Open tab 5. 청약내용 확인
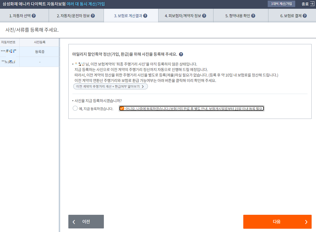 241,16
